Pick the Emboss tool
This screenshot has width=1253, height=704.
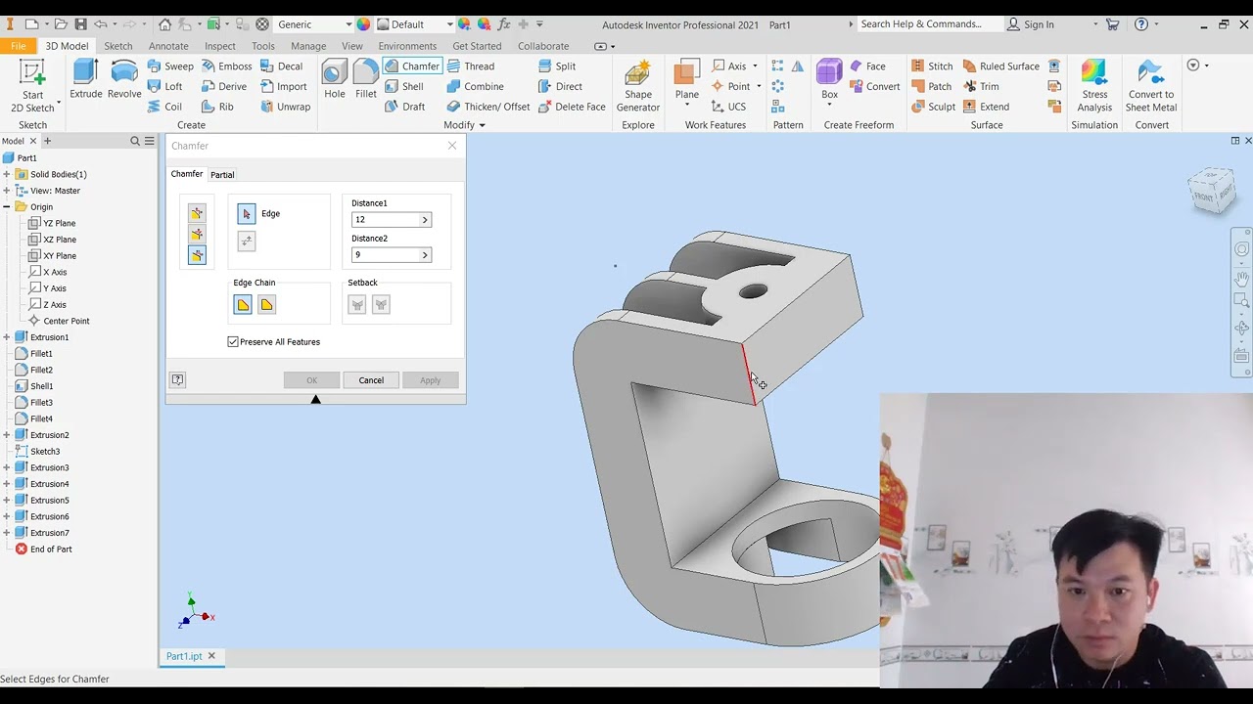click(x=227, y=66)
